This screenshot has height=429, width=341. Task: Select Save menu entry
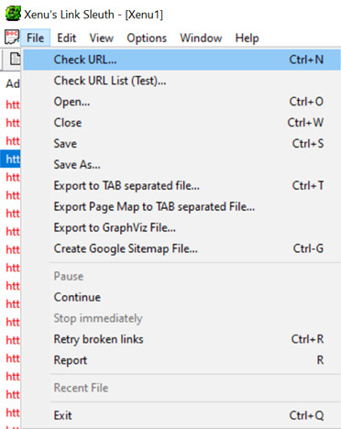tap(181, 144)
